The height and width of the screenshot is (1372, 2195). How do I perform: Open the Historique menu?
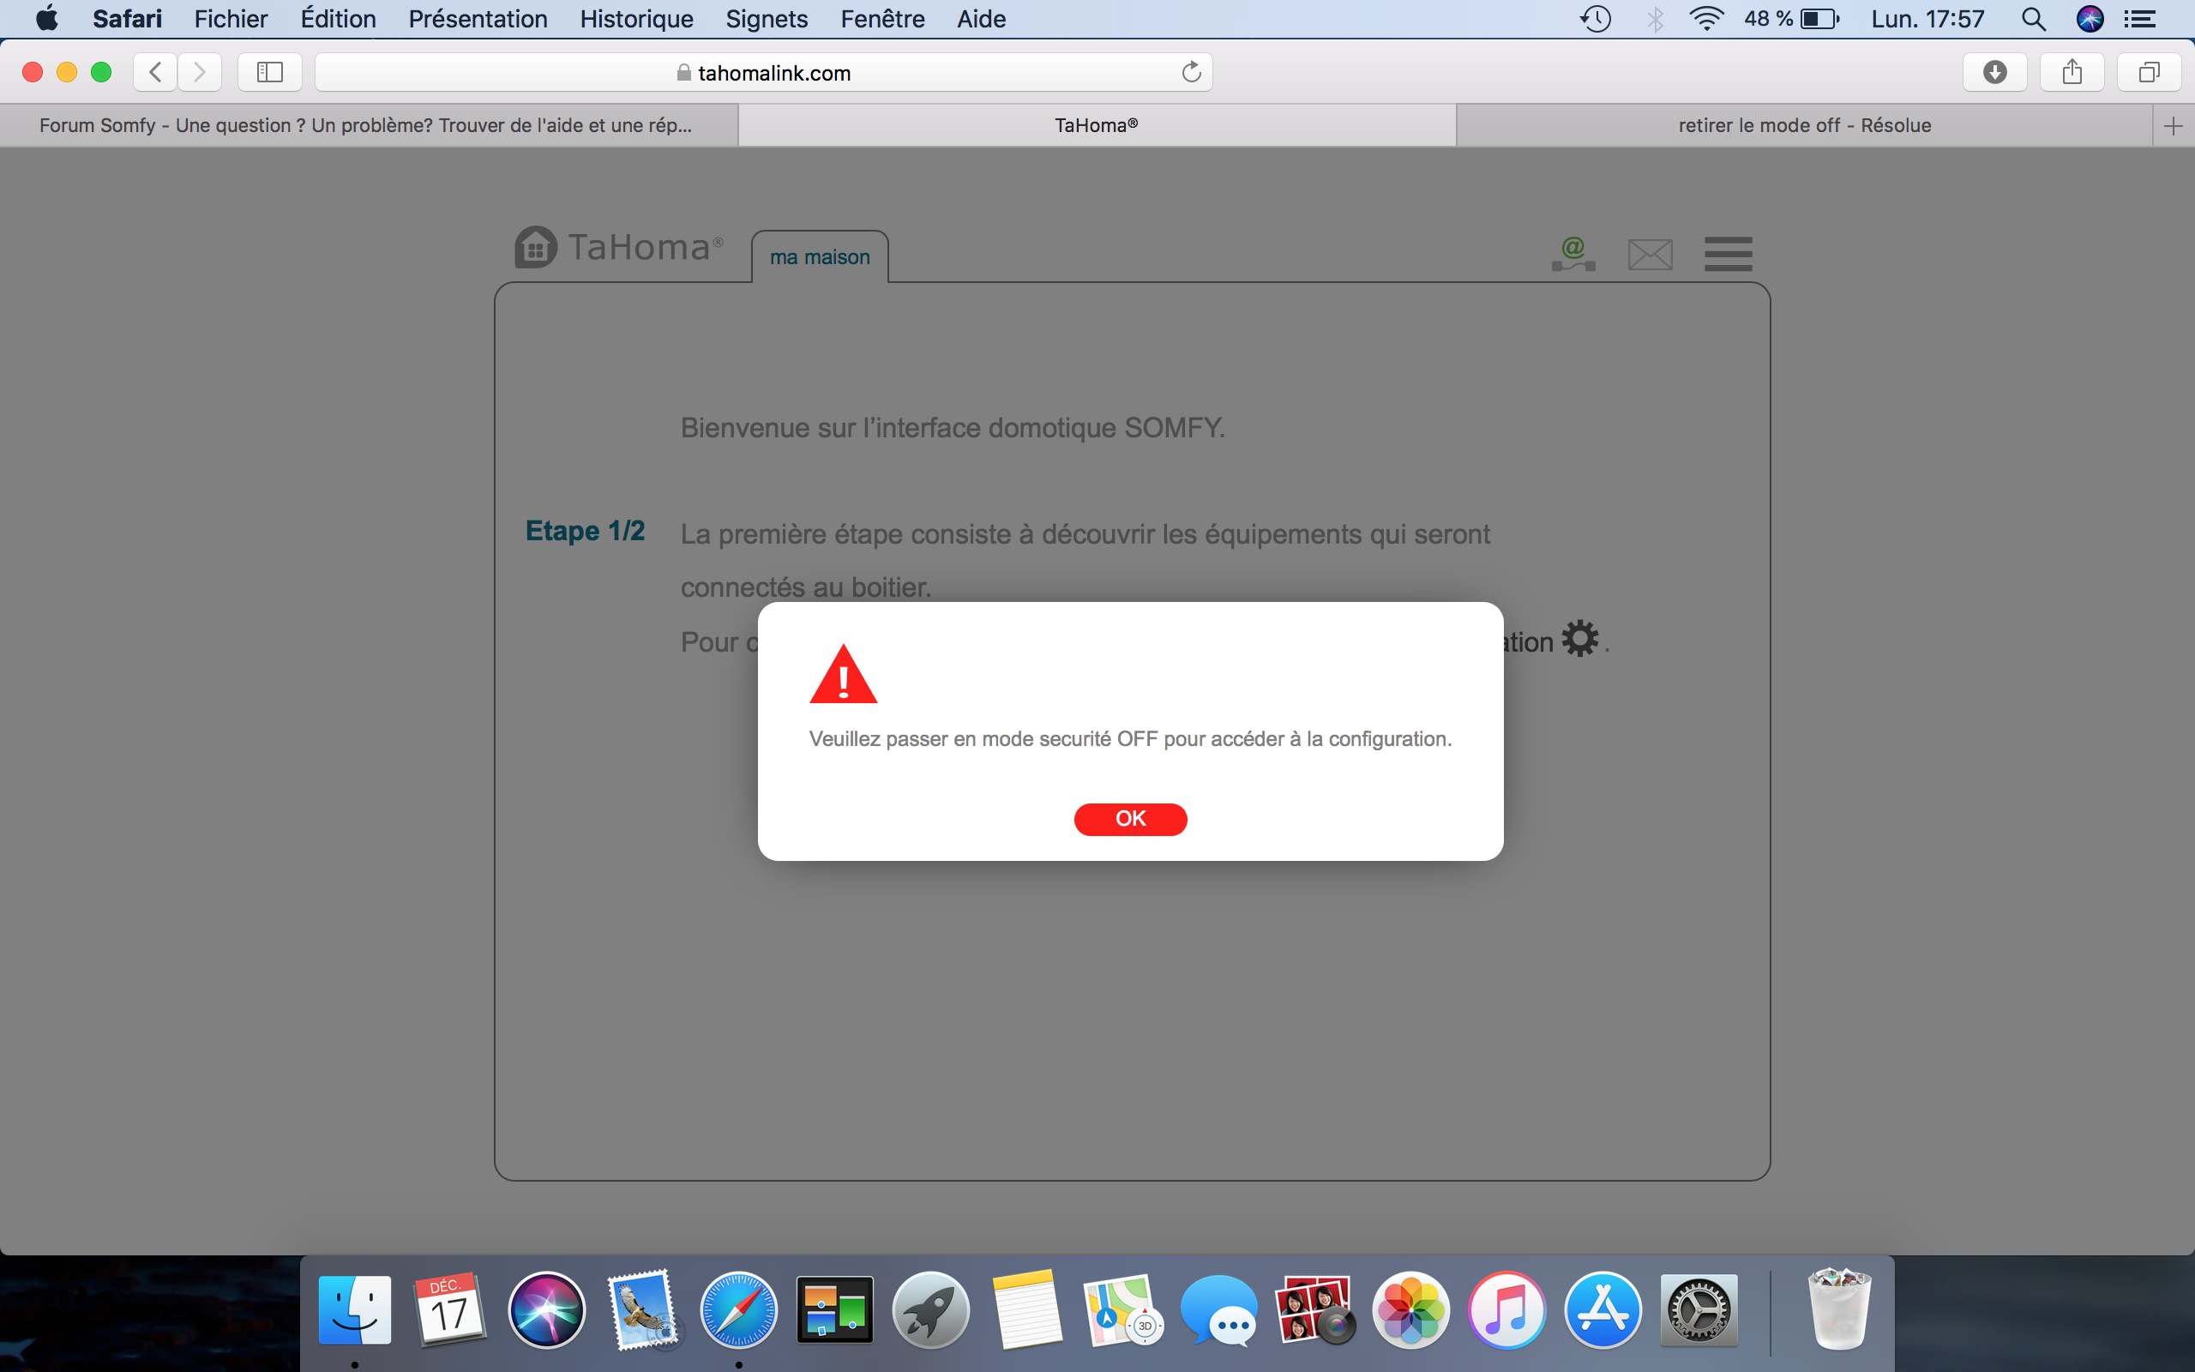(636, 18)
